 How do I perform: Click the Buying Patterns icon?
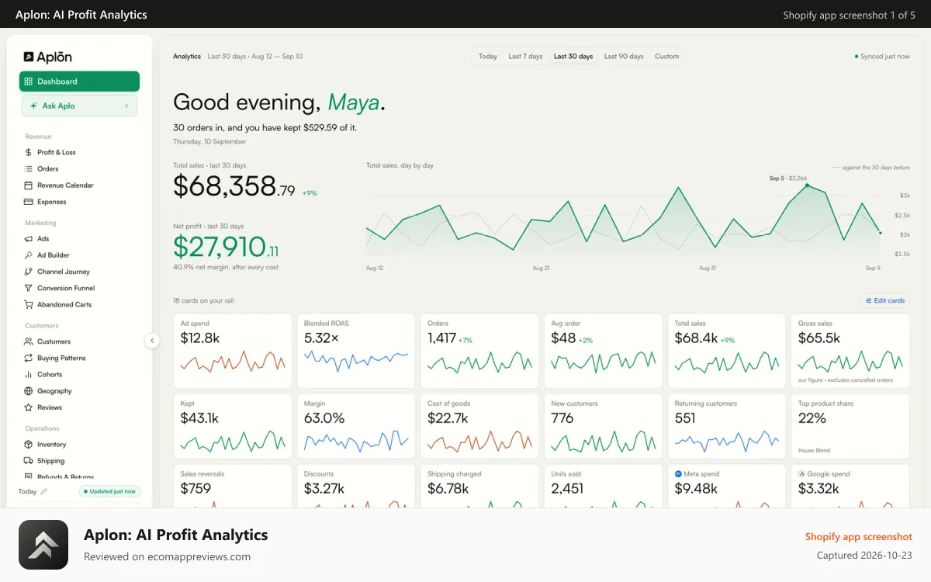[29, 358]
